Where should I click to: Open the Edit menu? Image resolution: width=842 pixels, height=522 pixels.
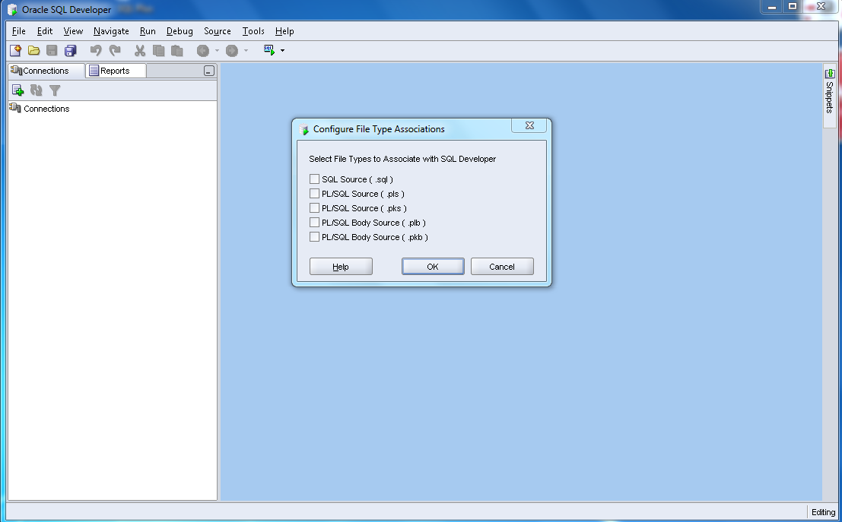(45, 31)
